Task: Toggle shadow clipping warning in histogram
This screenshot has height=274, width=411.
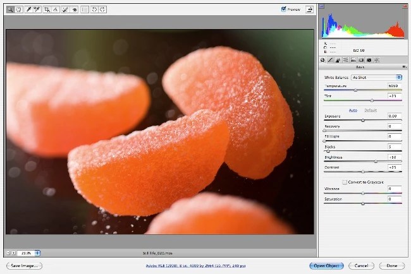Action: pos(322,7)
